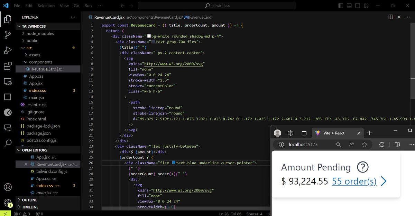Expand the public folder
Screen dimensions: 415x216
(x=48, y=41)
